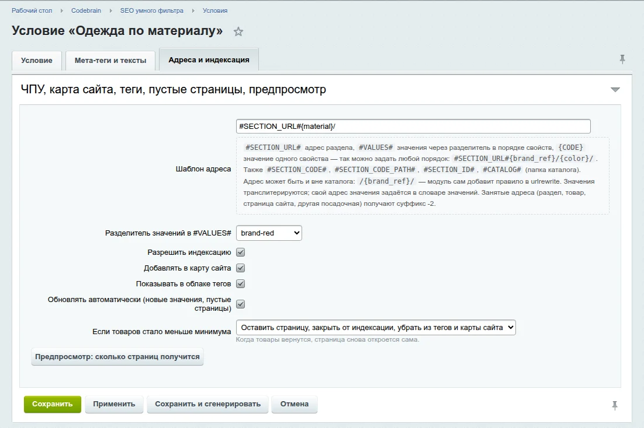Viewport: 644px width, 428px height.
Task: Click the #SECTION_ID# code in hint
Action: 449,169
